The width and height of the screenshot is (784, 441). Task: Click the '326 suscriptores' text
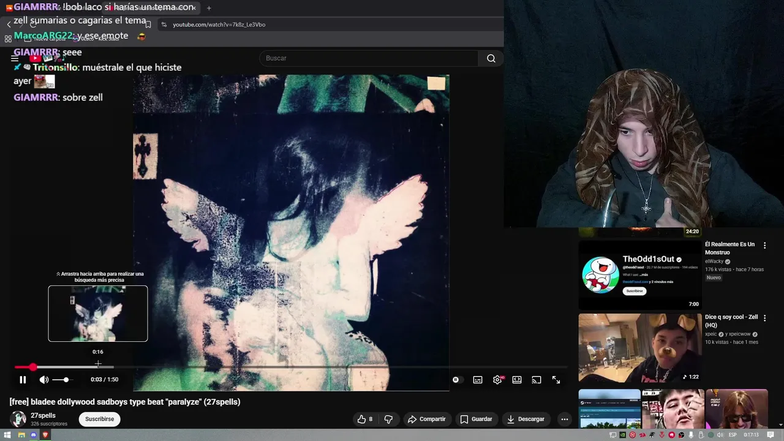pos(49,424)
